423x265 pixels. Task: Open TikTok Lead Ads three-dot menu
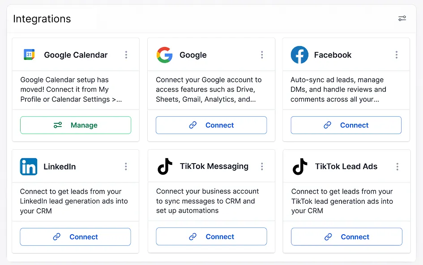pos(397,167)
